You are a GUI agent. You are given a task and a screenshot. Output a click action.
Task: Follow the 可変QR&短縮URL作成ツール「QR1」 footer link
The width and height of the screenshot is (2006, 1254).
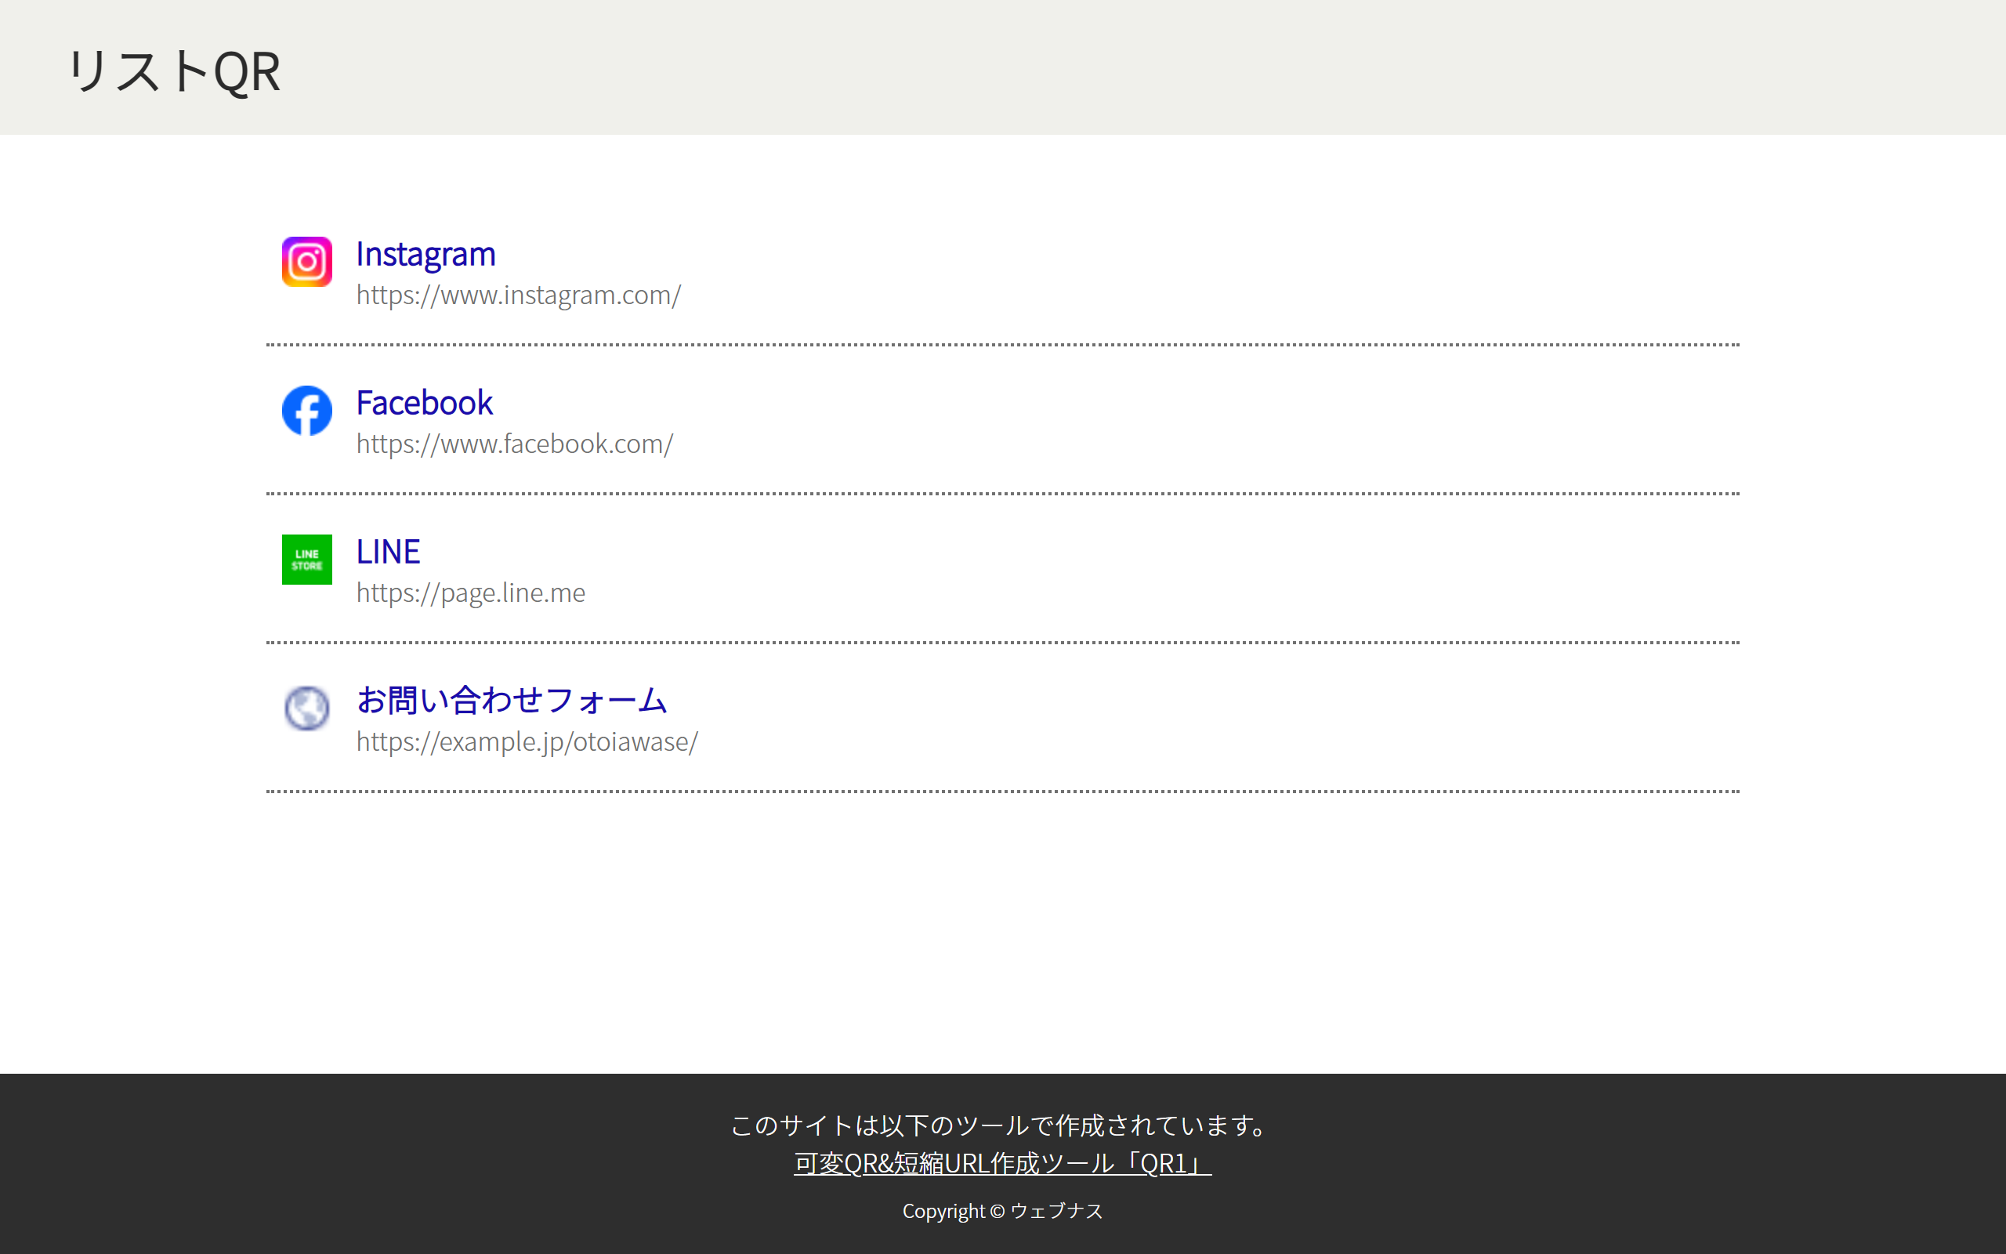pyautogui.click(x=1002, y=1164)
